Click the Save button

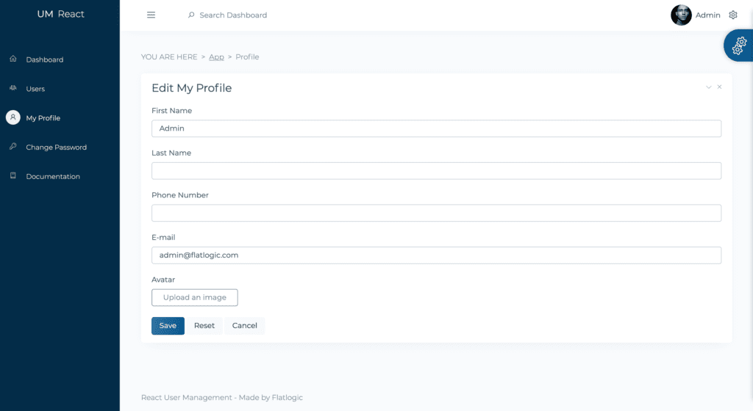click(x=168, y=326)
